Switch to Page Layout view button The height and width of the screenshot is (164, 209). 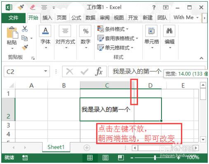tap(105, 157)
